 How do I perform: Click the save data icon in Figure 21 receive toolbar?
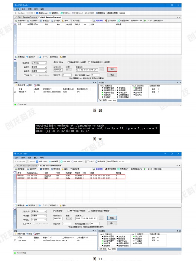click(x=16, y=169)
